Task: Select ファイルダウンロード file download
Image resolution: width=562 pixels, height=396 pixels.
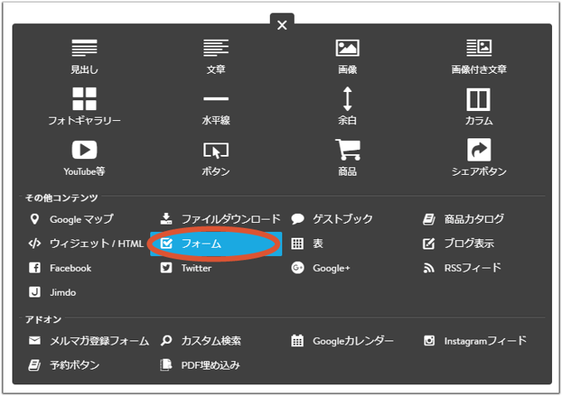Action: [x=220, y=219]
